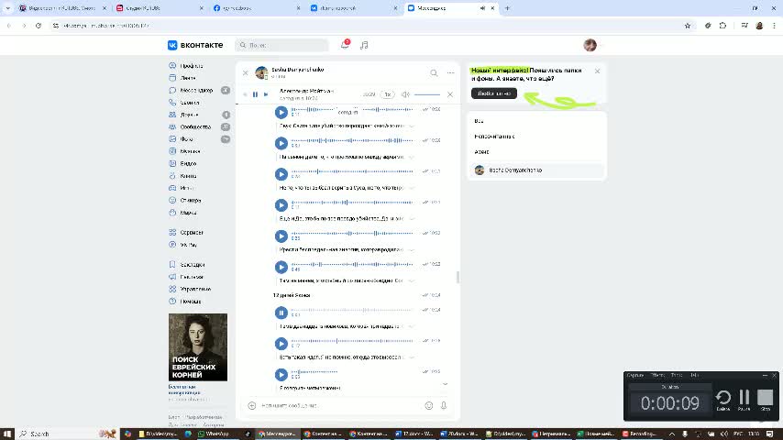783x440 pixels.
Task: Open VK Pay in sidebar
Action: (x=188, y=245)
